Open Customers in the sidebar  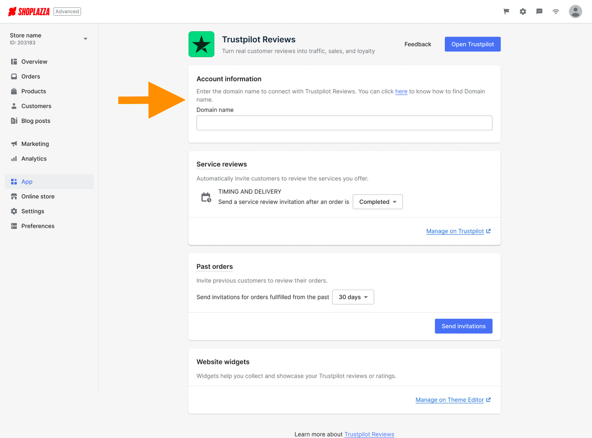click(x=49, y=106)
